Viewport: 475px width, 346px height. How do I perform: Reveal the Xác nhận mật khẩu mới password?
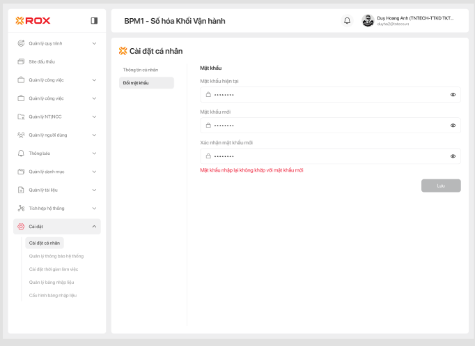[453, 156]
